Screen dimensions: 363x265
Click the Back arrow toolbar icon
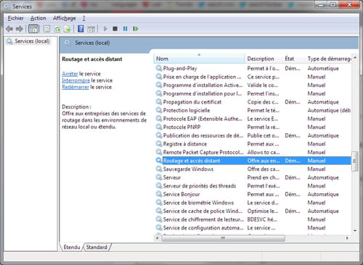(9, 29)
